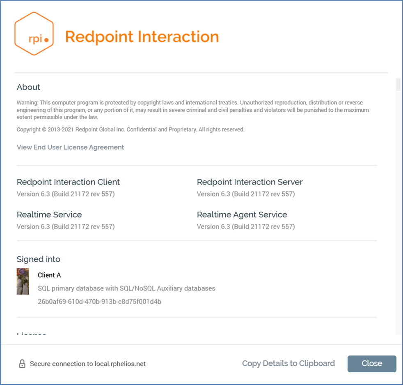Click the Redpoint Interaction title text
403x385 pixels.
[142, 37]
